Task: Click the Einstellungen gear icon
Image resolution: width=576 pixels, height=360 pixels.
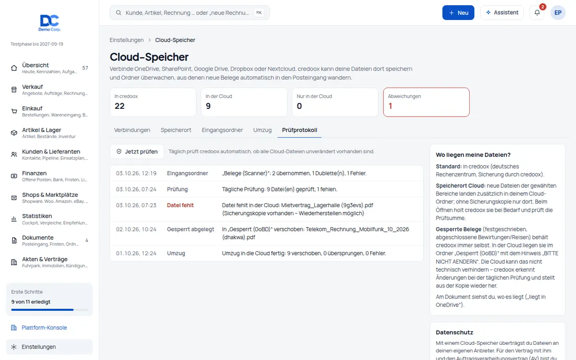Action: [x=14, y=347]
